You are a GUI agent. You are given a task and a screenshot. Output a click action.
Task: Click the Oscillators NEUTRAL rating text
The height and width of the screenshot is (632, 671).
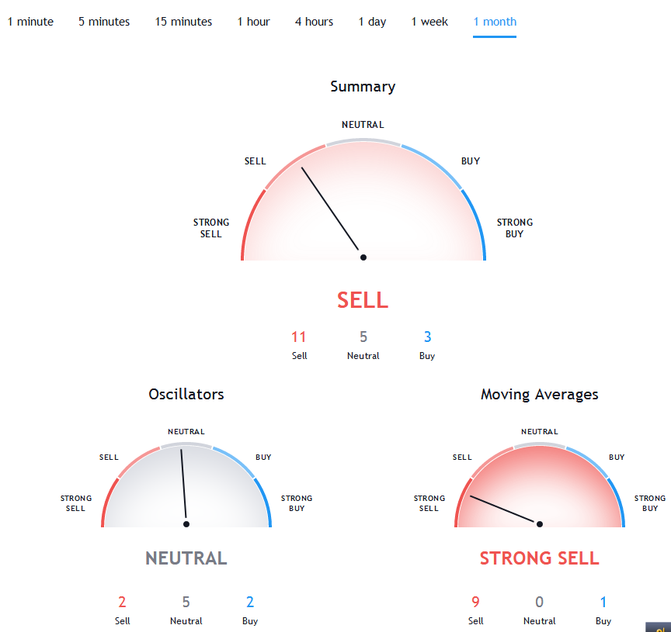[x=186, y=558]
